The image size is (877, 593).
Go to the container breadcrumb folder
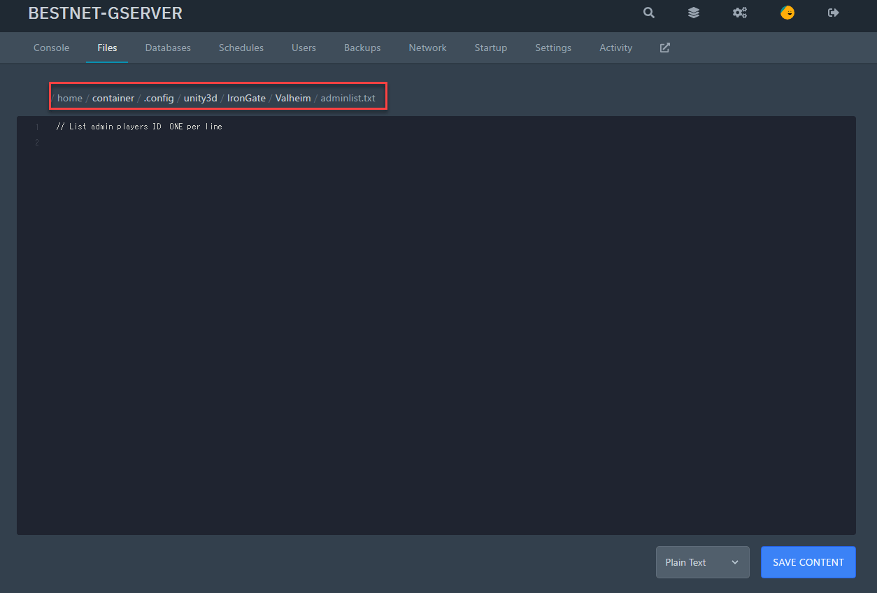(x=113, y=98)
